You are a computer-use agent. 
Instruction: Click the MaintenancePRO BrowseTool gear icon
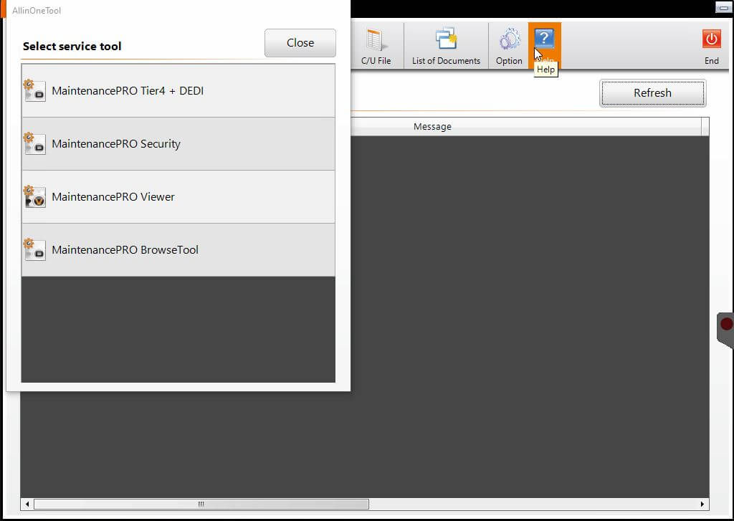34,249
